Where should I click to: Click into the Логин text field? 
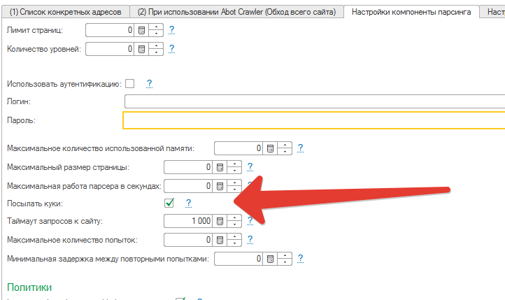tap(313, 102)
